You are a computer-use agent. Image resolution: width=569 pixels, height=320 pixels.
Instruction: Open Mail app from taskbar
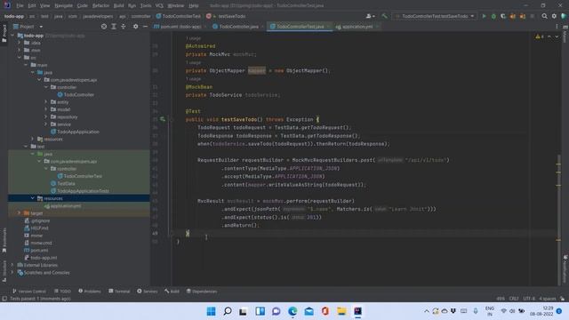[x=309, y=311]
